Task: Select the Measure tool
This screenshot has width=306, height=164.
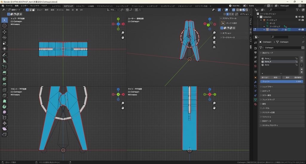Action: click(4, 61)
